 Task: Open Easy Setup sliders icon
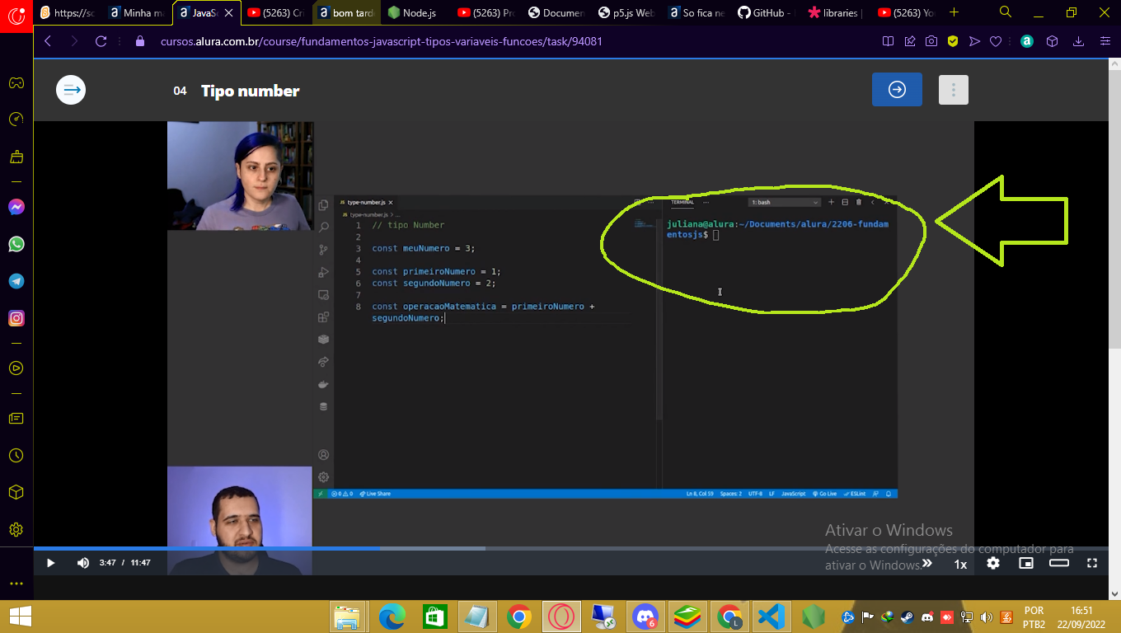(1105, 41)
